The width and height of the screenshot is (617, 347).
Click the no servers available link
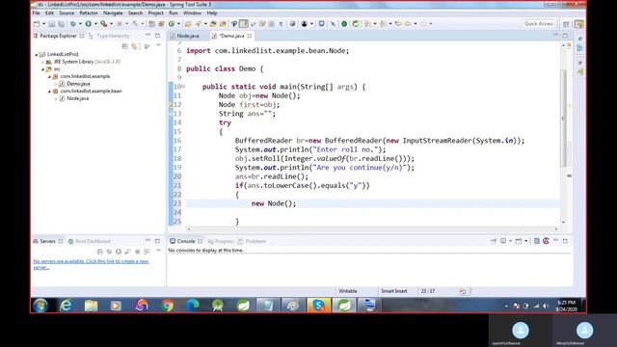tap(91, 264)
